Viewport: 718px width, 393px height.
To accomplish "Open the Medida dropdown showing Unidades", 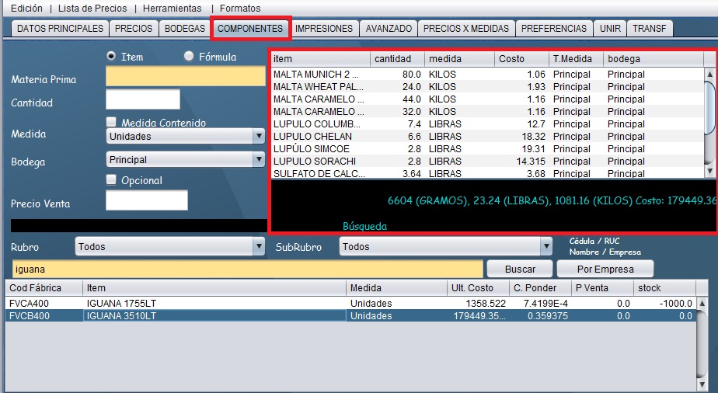I will point(185,137).
